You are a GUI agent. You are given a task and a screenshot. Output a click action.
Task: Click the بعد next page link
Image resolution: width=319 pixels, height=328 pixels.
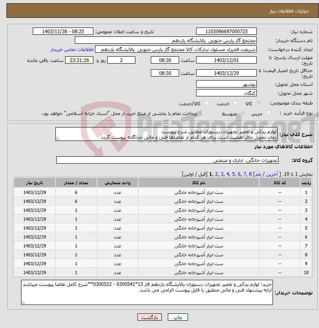[x=258, y=174]
